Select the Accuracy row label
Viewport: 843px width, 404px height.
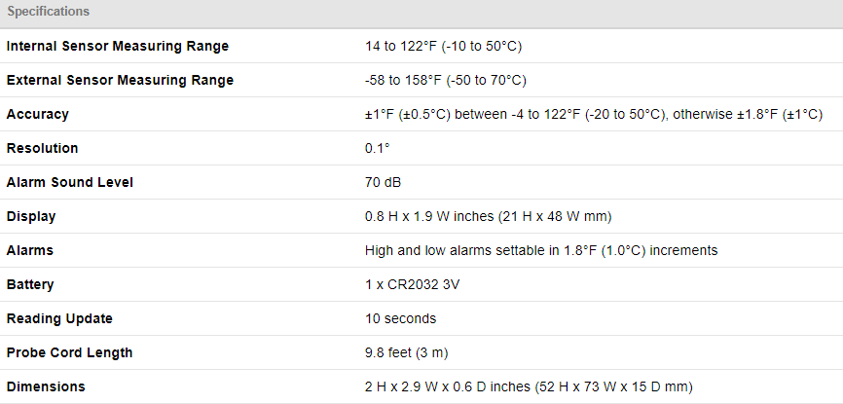point(38,114)
